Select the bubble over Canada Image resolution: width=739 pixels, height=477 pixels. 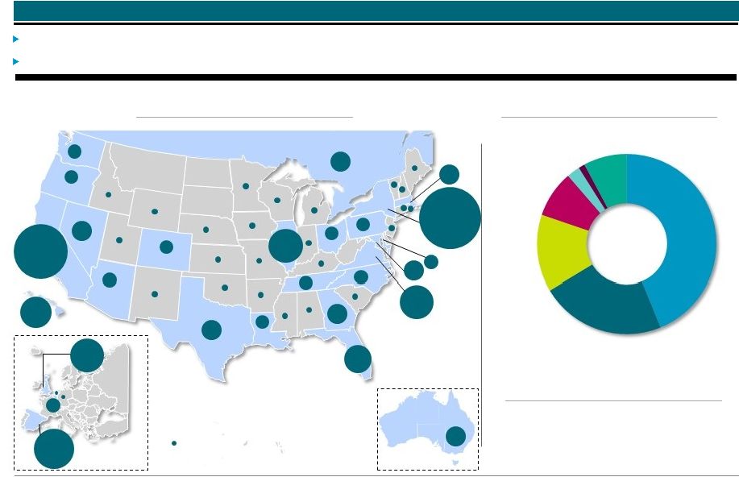click(x=340, y=162)
